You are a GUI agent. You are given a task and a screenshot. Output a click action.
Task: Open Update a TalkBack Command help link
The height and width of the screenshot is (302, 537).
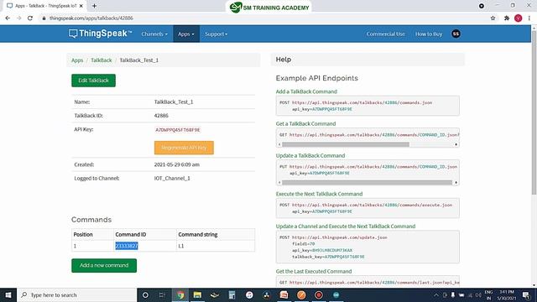310,155
